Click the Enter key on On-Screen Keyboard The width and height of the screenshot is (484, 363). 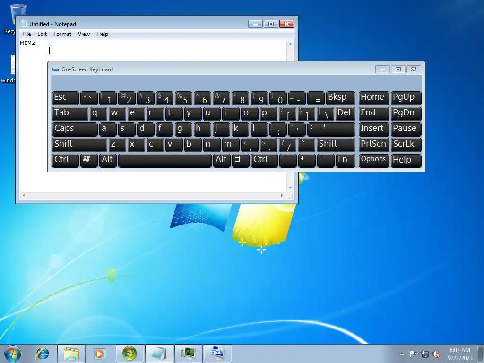(331, 129)
